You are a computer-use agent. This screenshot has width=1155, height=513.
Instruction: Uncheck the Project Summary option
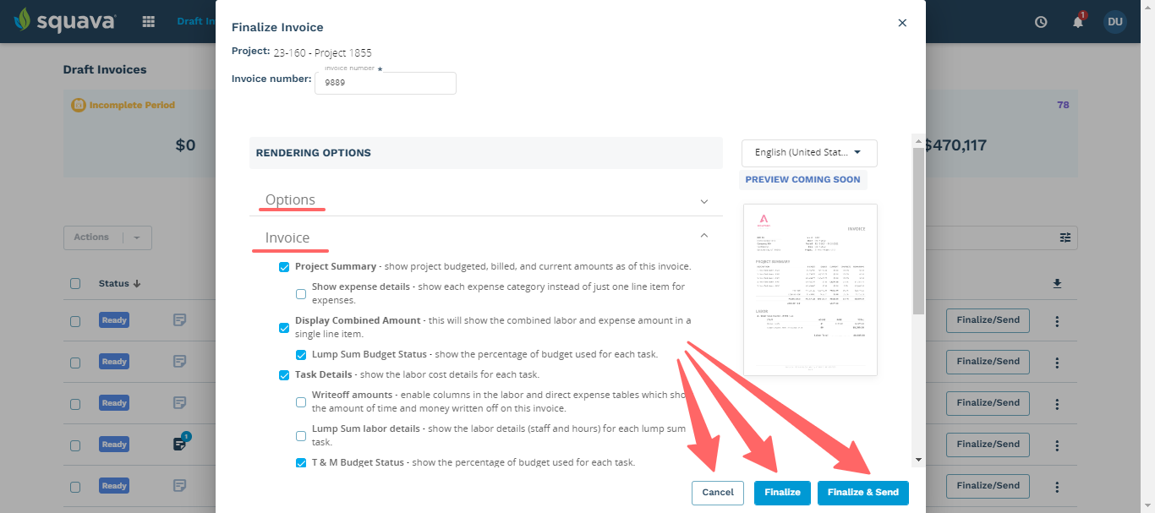pos(284,266)
